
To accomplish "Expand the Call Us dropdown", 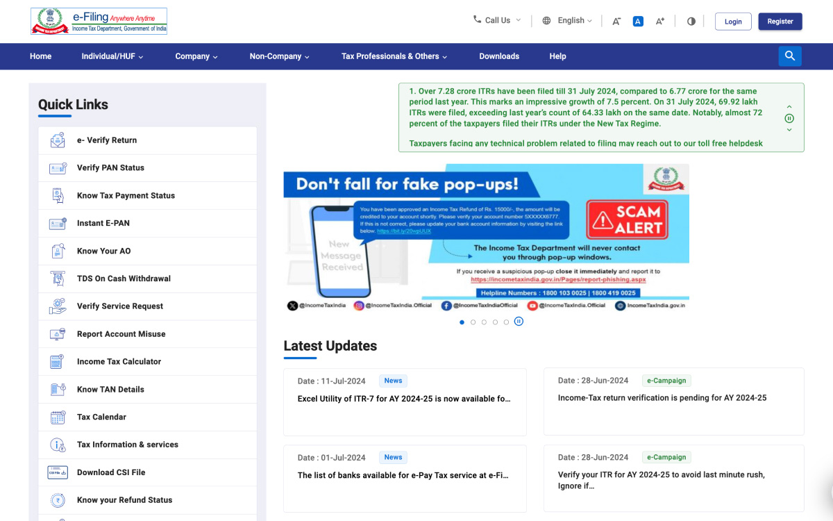I will pyautogui.click(x=496, y=21).
